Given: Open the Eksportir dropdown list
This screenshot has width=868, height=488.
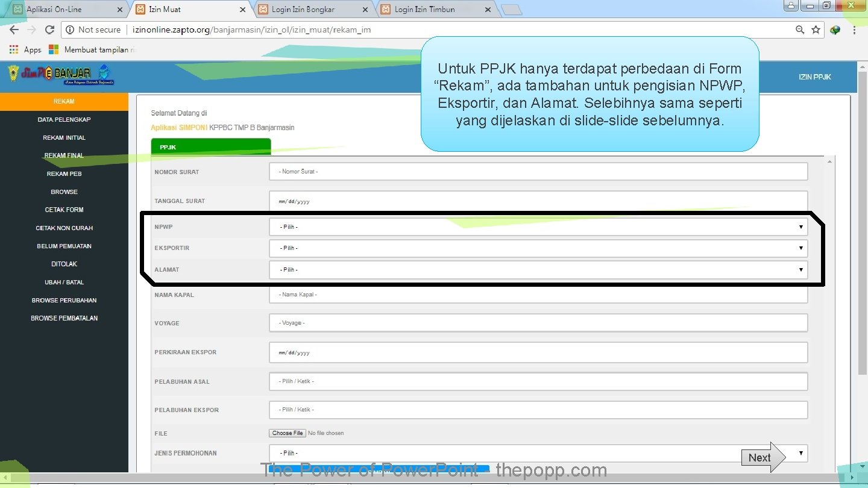Looking at the screenshot, I should coord(538,248).
